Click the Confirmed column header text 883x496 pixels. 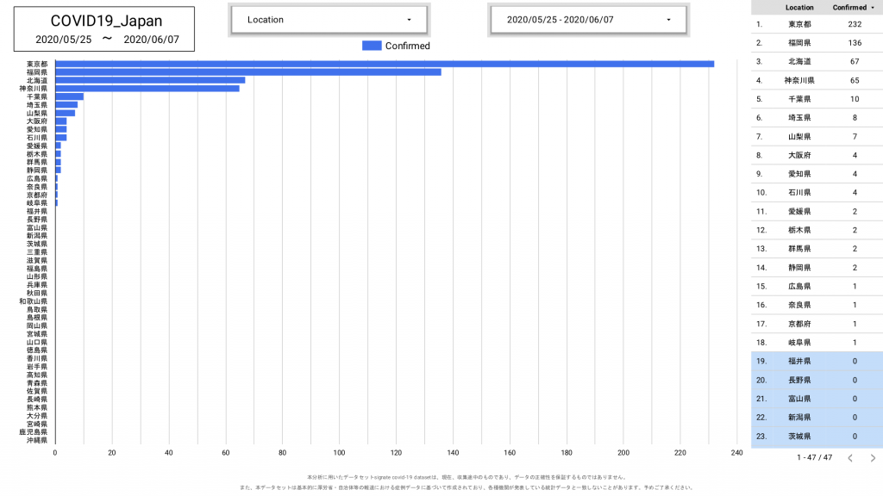pyautogui.click(x=849, y=7)
